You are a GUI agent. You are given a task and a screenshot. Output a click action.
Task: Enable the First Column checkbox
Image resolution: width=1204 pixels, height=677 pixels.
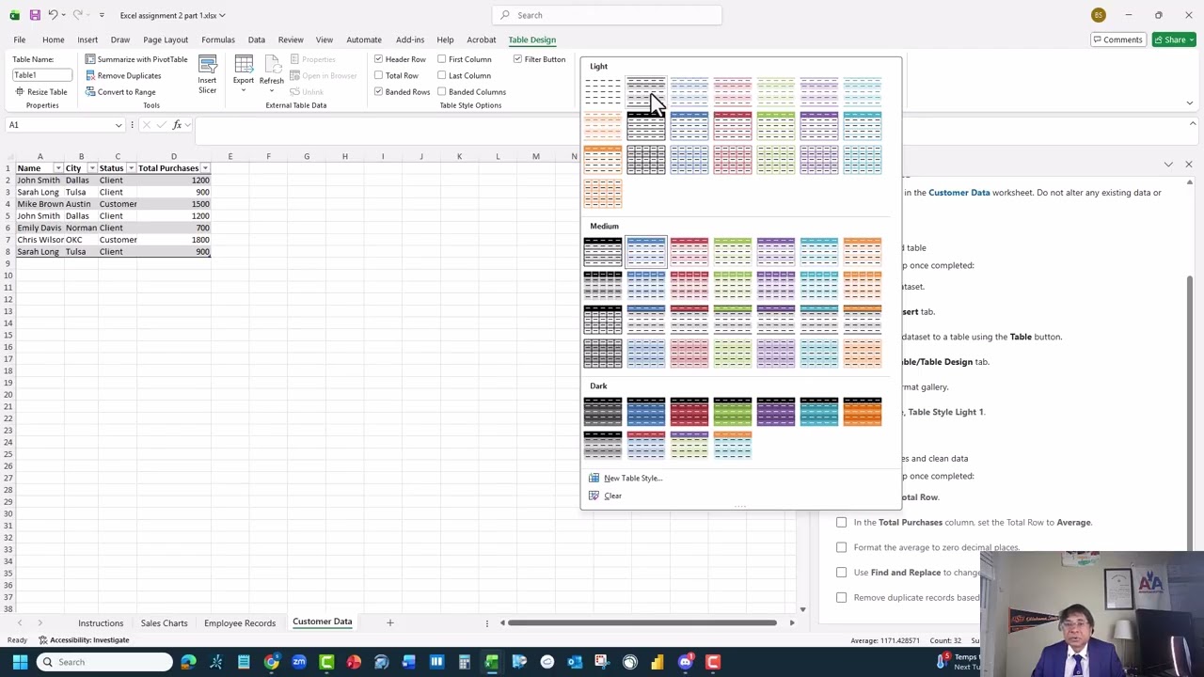click(441, 59)
